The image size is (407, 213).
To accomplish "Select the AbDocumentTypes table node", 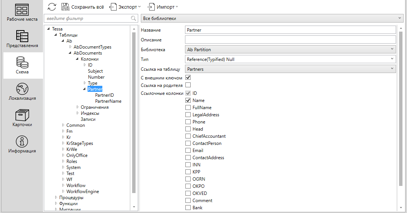I will tap(92, 47).
